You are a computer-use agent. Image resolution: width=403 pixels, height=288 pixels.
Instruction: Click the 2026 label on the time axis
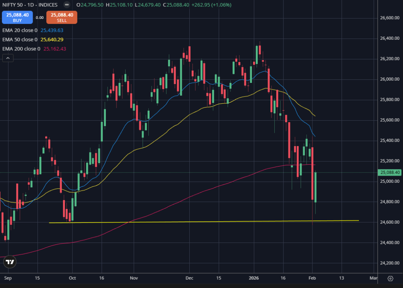pyautogui.click(x=253, y=278)
